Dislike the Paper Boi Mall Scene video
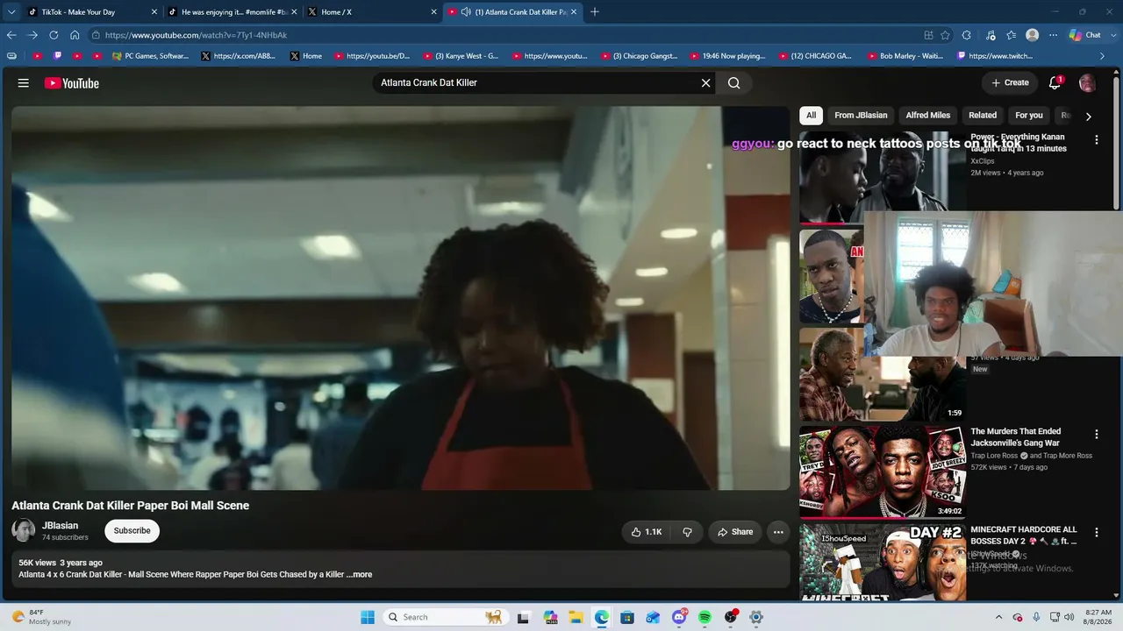The image size is (1123, 631). click(x=687, y=532)
